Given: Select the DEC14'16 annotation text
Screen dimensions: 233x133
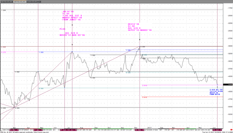Looking at the screenshot, I should pos(134,24).
